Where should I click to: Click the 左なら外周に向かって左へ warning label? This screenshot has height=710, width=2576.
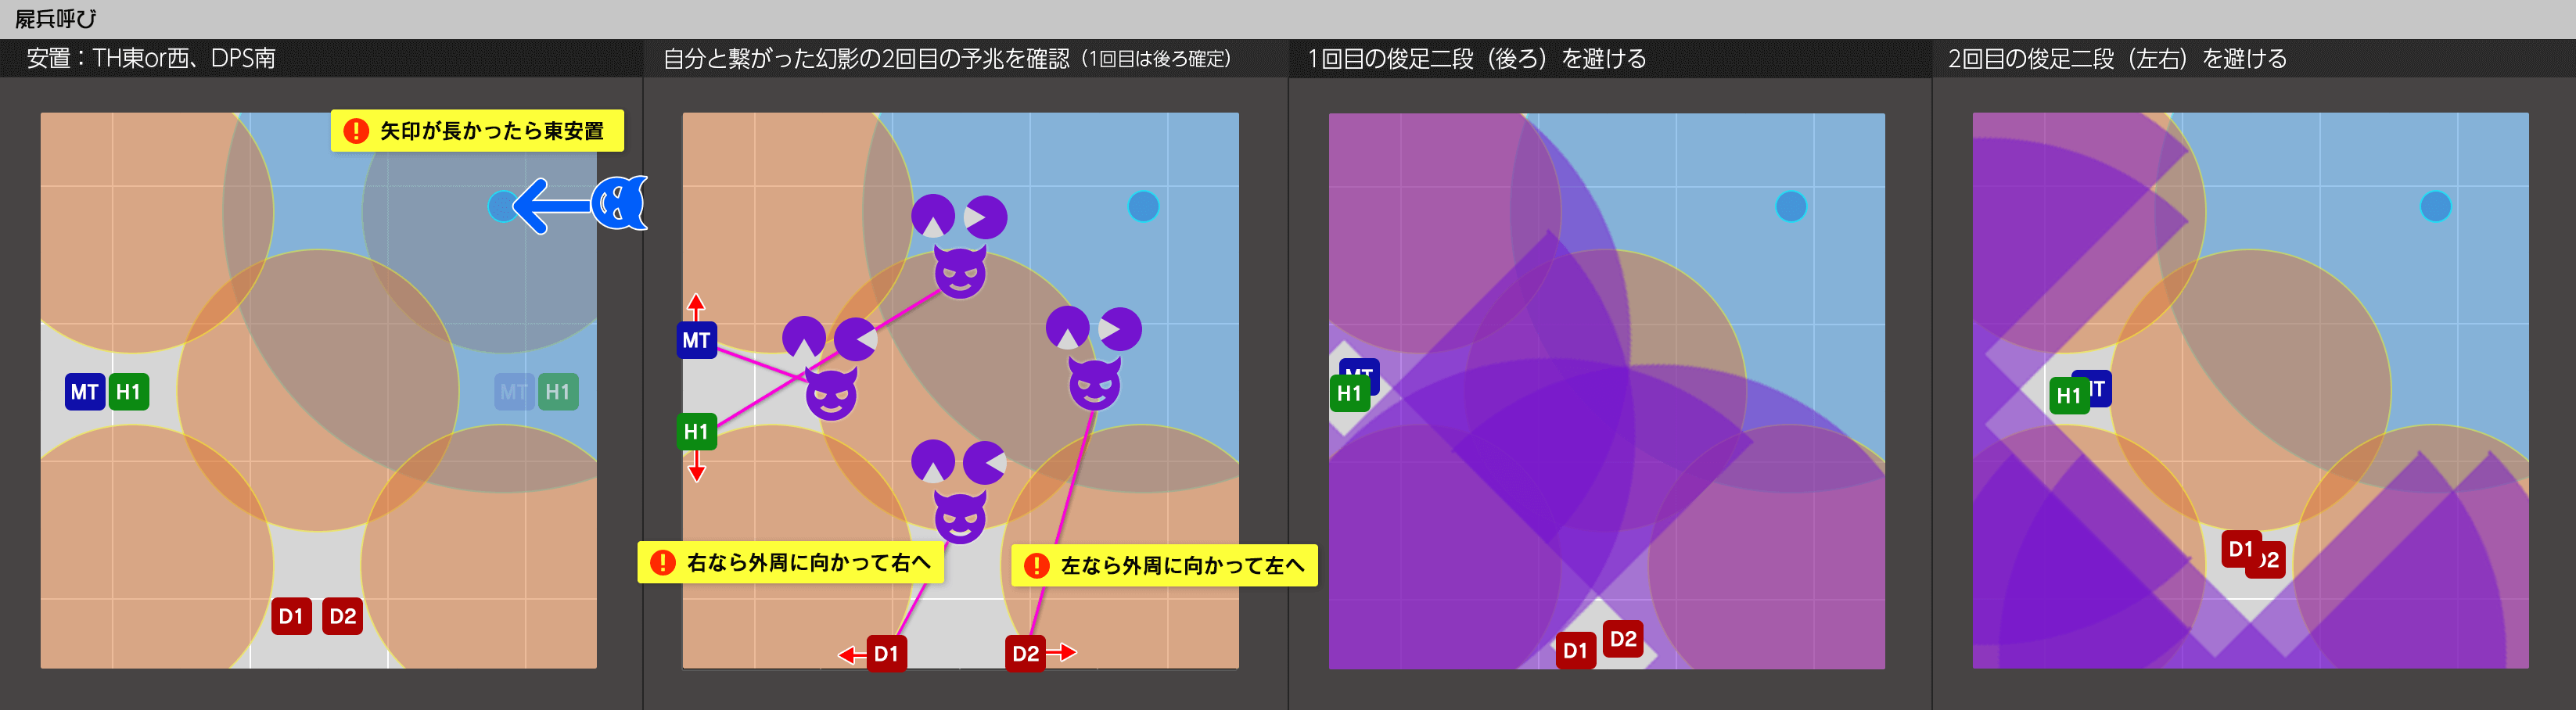pos(1165,566)
